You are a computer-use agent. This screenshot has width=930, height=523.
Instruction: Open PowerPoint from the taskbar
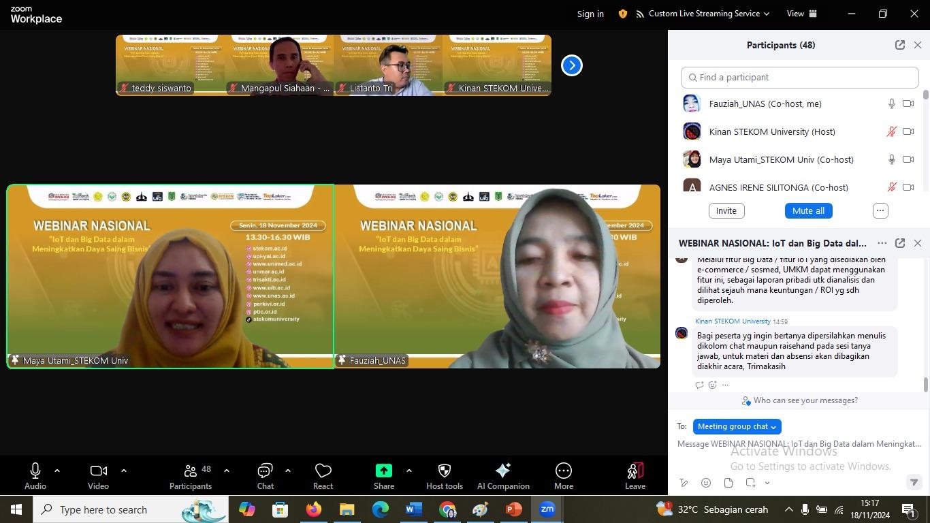(x=513, y=509)
